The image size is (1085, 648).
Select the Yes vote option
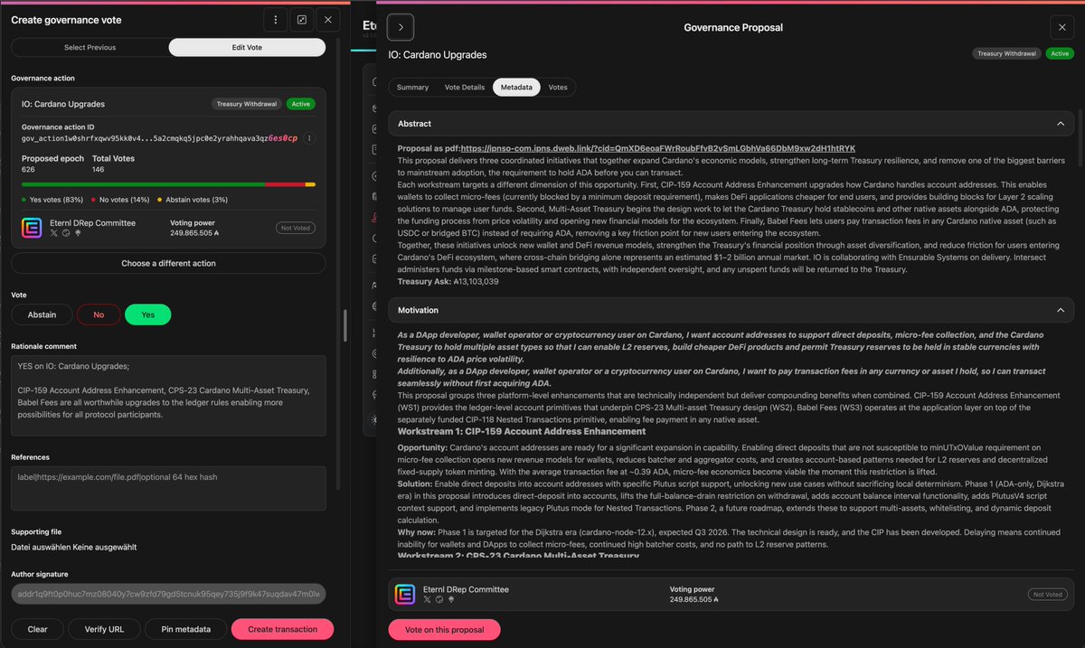click(147, 315)
